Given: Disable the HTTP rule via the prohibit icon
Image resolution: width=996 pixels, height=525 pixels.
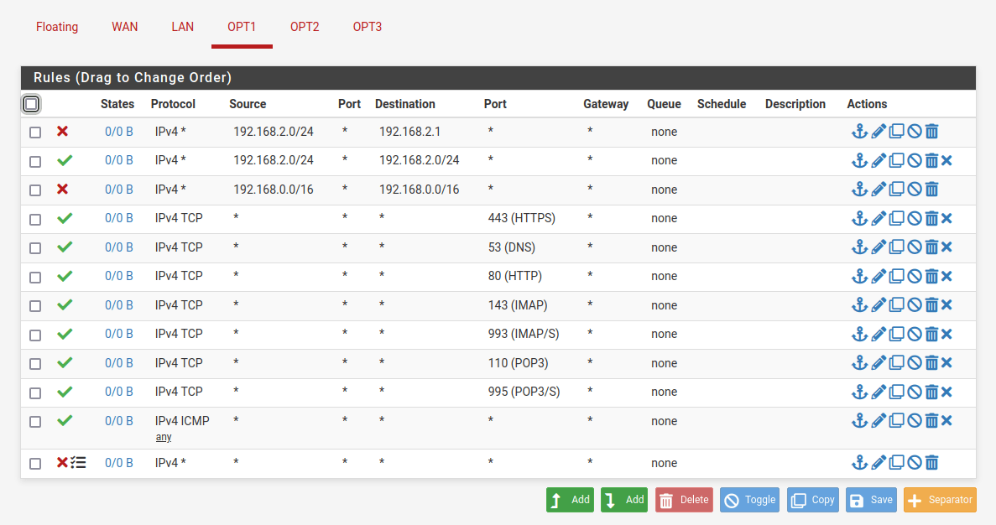Looking at the screenshot, I should click(913, 275).
